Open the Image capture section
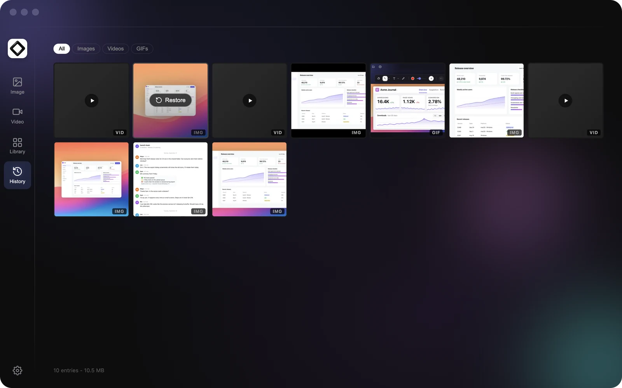The width and height of the screenshot is (622, 388). pos(17,86)
